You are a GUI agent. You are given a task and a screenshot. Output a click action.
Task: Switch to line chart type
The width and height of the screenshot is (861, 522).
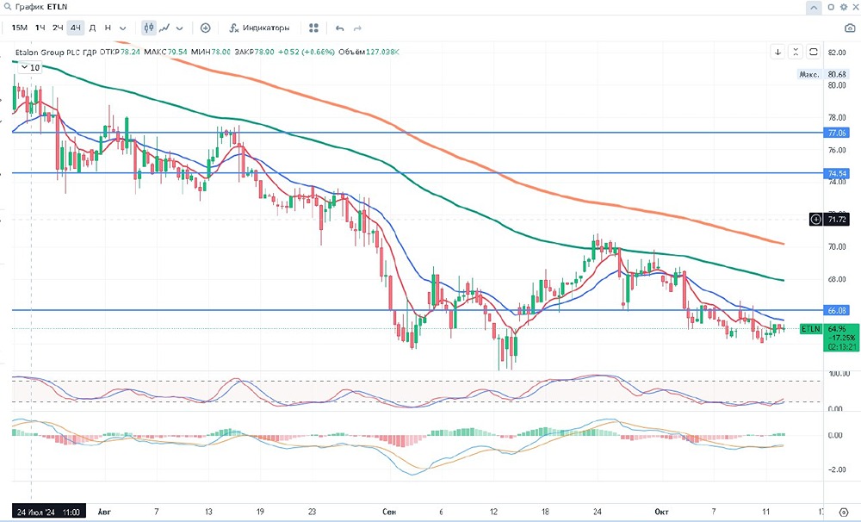point(164,28)
